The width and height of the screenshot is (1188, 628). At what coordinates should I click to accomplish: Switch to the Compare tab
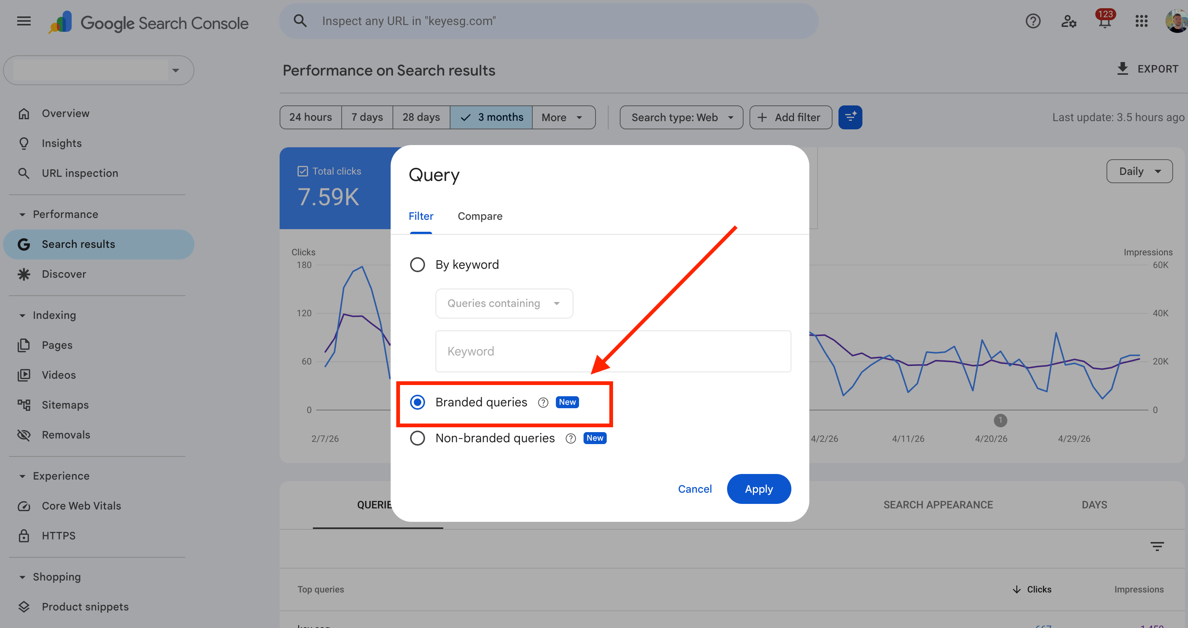point(480,216)
